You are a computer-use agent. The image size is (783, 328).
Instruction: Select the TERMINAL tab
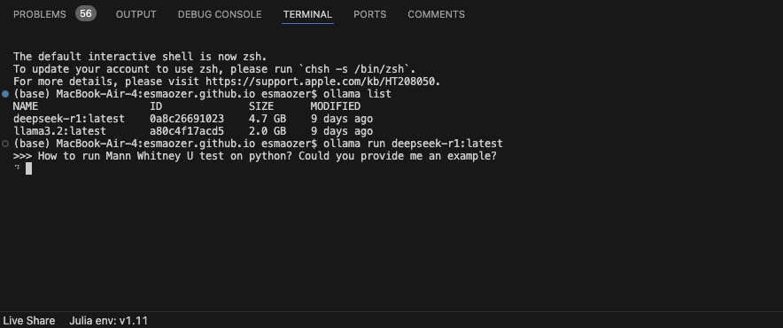coord(307,14)
